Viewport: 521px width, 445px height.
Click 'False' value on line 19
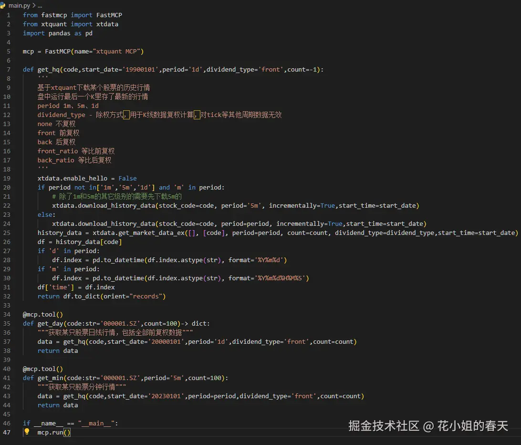(x=127, y=178)
